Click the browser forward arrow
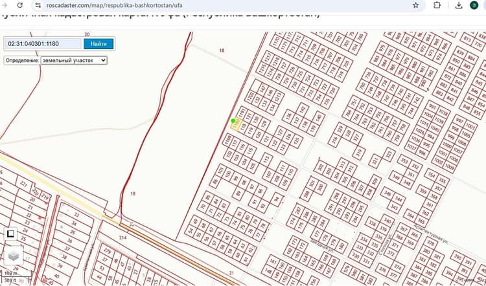The height and width of the screenshot is (286, 486). coord(5,5)
